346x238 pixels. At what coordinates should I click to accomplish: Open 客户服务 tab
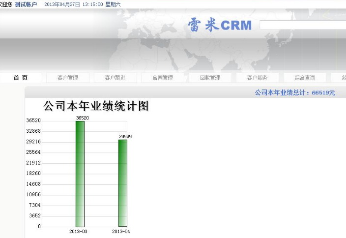click(x=258, y=78)
